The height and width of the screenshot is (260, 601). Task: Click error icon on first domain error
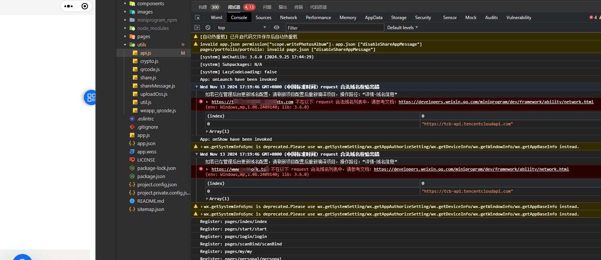coord(201,102)
